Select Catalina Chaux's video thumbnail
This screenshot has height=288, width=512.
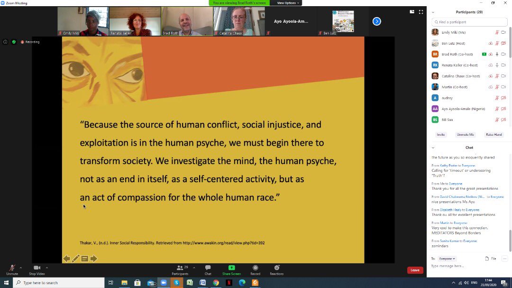[239, 21]
